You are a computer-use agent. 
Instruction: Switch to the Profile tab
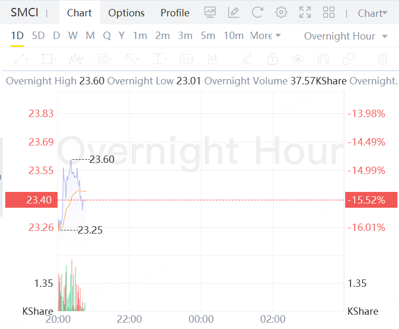click(x=175, y=13)
